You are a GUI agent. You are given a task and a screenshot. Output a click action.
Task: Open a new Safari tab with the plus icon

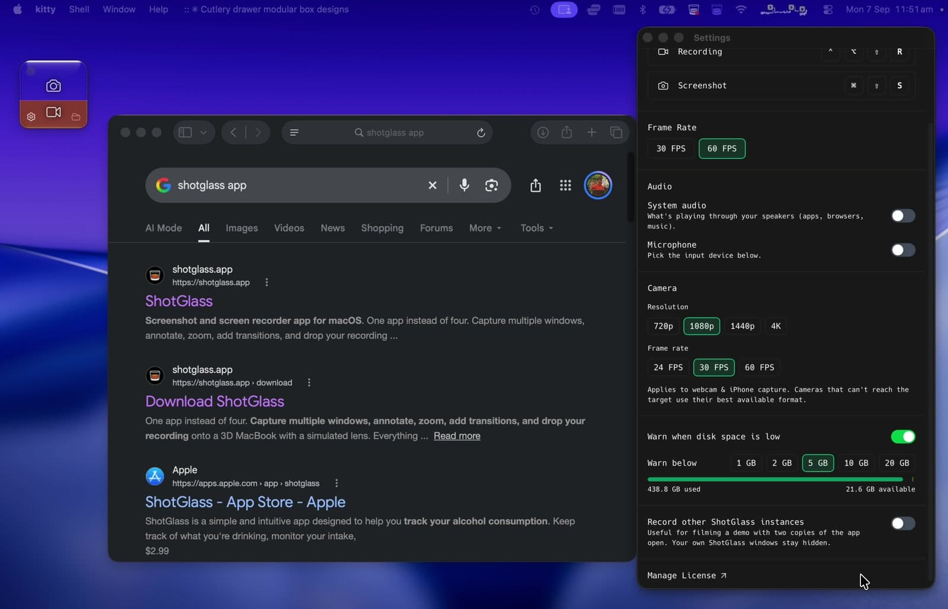[x=592, y=133]
